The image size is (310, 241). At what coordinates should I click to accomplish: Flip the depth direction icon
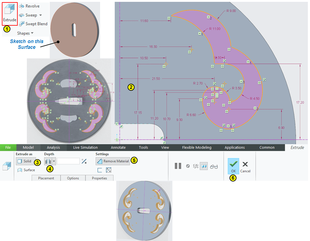84,161
